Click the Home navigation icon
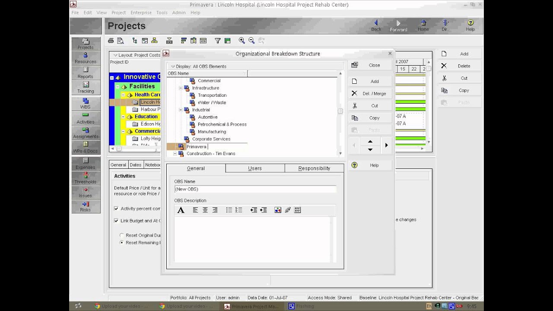Image resolution: width=553 pixels, height=311 pixels. pyautogui.click(x=423, y=25)
